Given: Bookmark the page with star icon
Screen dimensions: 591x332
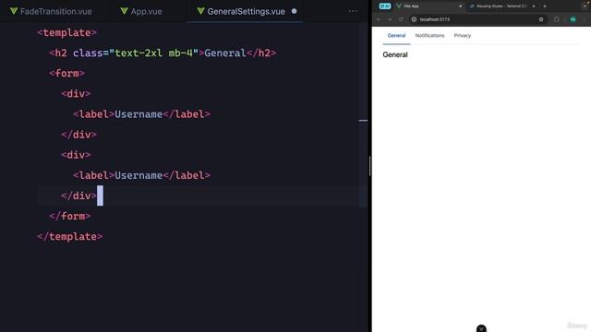Looking at the screenshot, I should [x=541, y=19].
